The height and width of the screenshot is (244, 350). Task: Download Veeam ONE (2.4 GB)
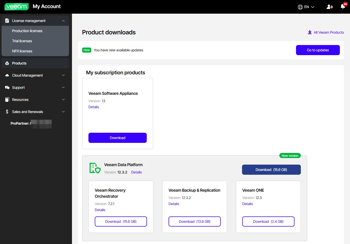pyautogui.click(x=268, y=221)
